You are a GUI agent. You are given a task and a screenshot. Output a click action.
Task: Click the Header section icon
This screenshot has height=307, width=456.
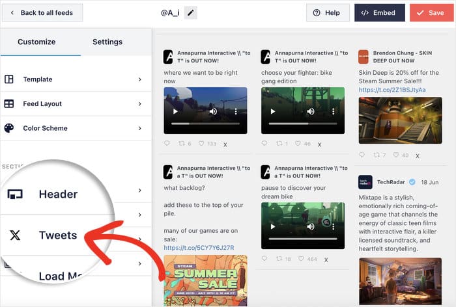[x=15, y=194]
